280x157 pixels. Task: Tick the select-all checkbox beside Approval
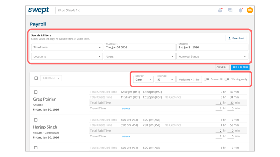pos(36,78)
